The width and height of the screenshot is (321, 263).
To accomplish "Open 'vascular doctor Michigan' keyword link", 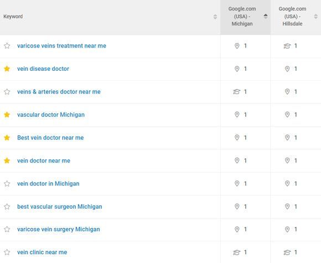I will 51,115.
